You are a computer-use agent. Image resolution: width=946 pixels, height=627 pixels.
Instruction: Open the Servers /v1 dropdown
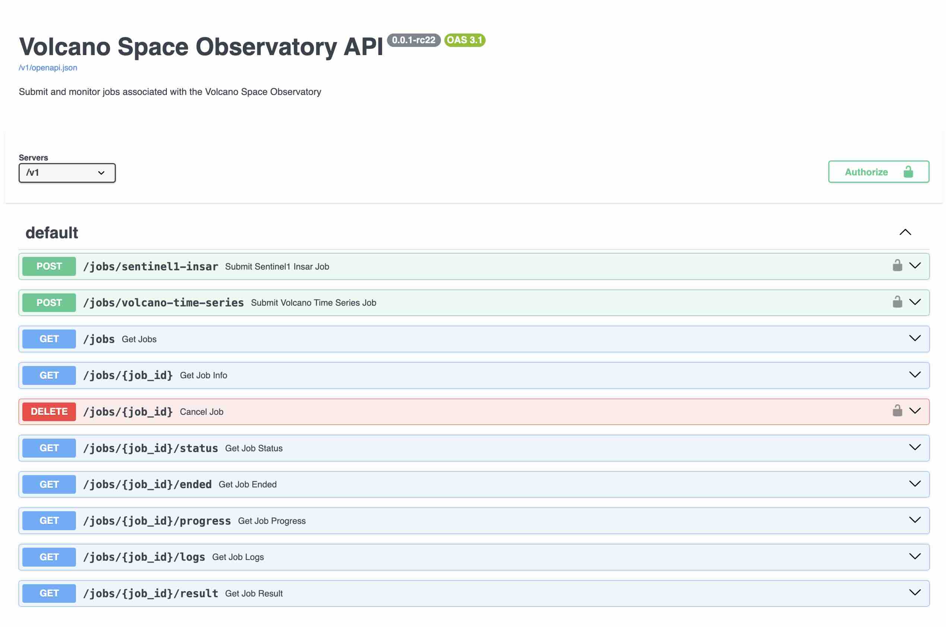click(x=67, y=173)
